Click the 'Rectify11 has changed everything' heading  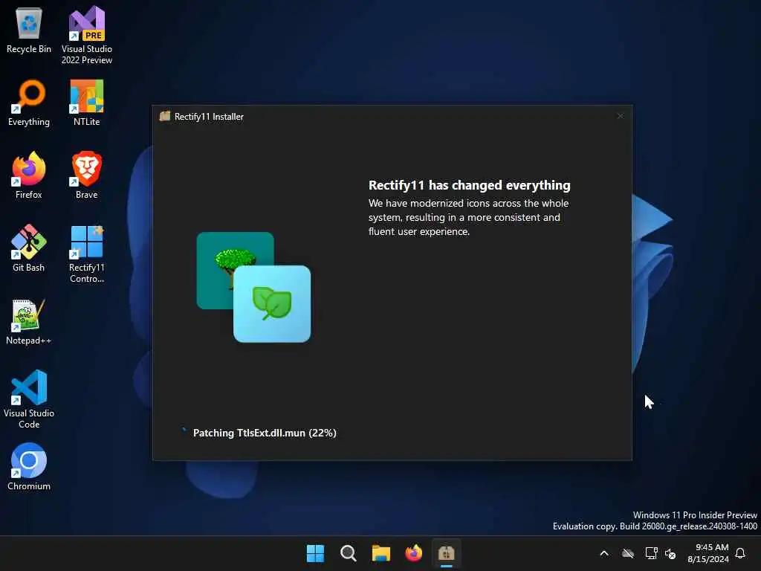click(x=470, y=185)
